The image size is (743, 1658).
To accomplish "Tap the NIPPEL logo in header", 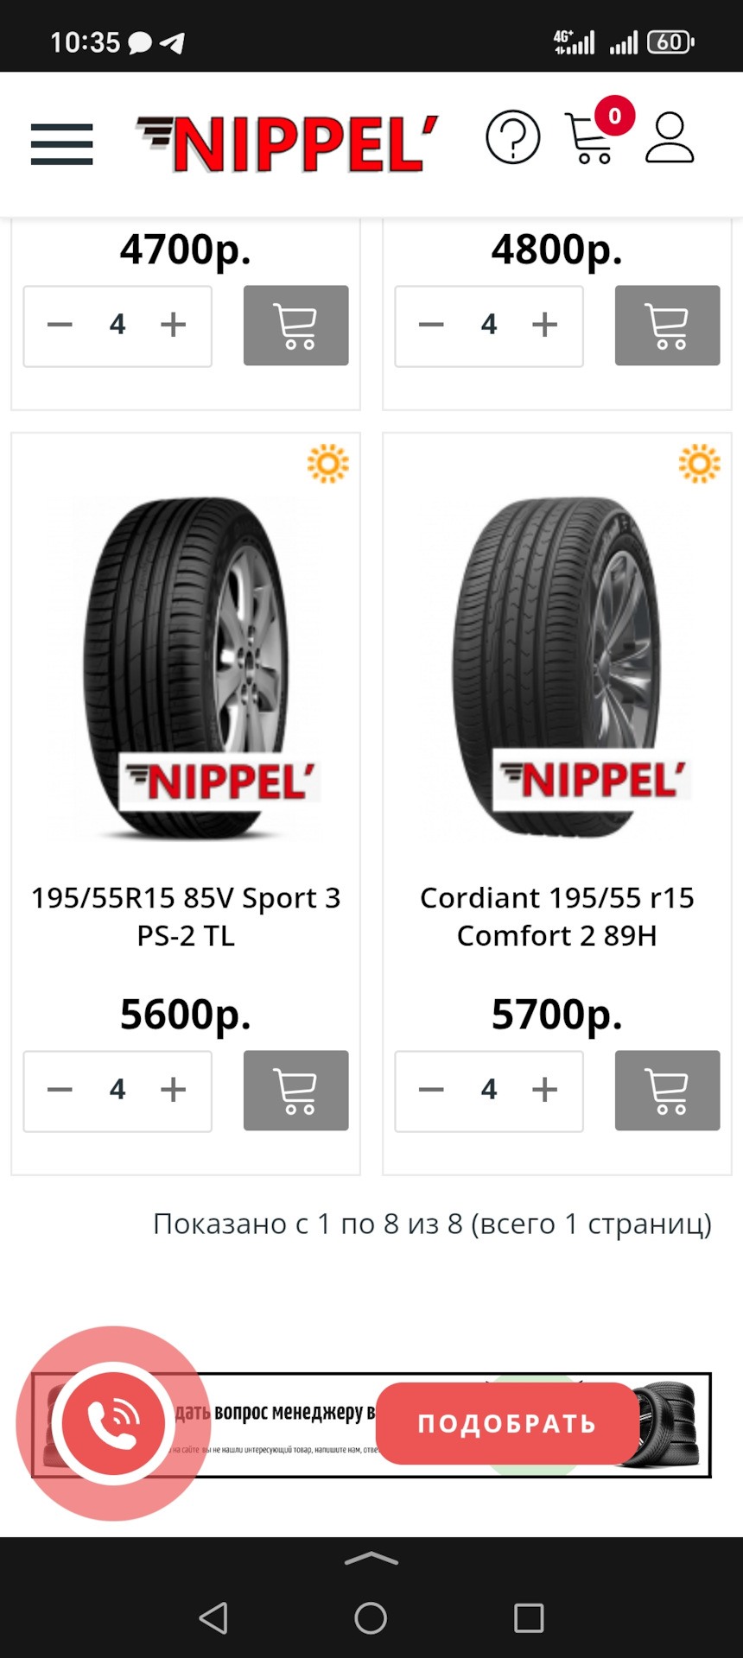I will [x=288, y=143].
